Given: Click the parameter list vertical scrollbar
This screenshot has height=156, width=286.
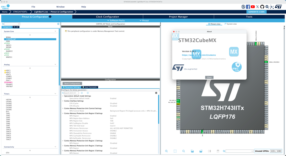Looking at the screenshot, I should 159,109.
